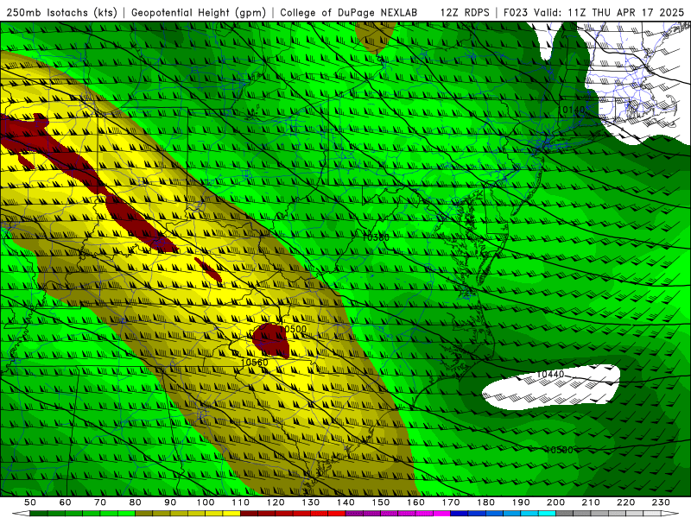Click the white low-wind patch offshore
The height and width of the screenshot is (518, 691).
(551, 387)
